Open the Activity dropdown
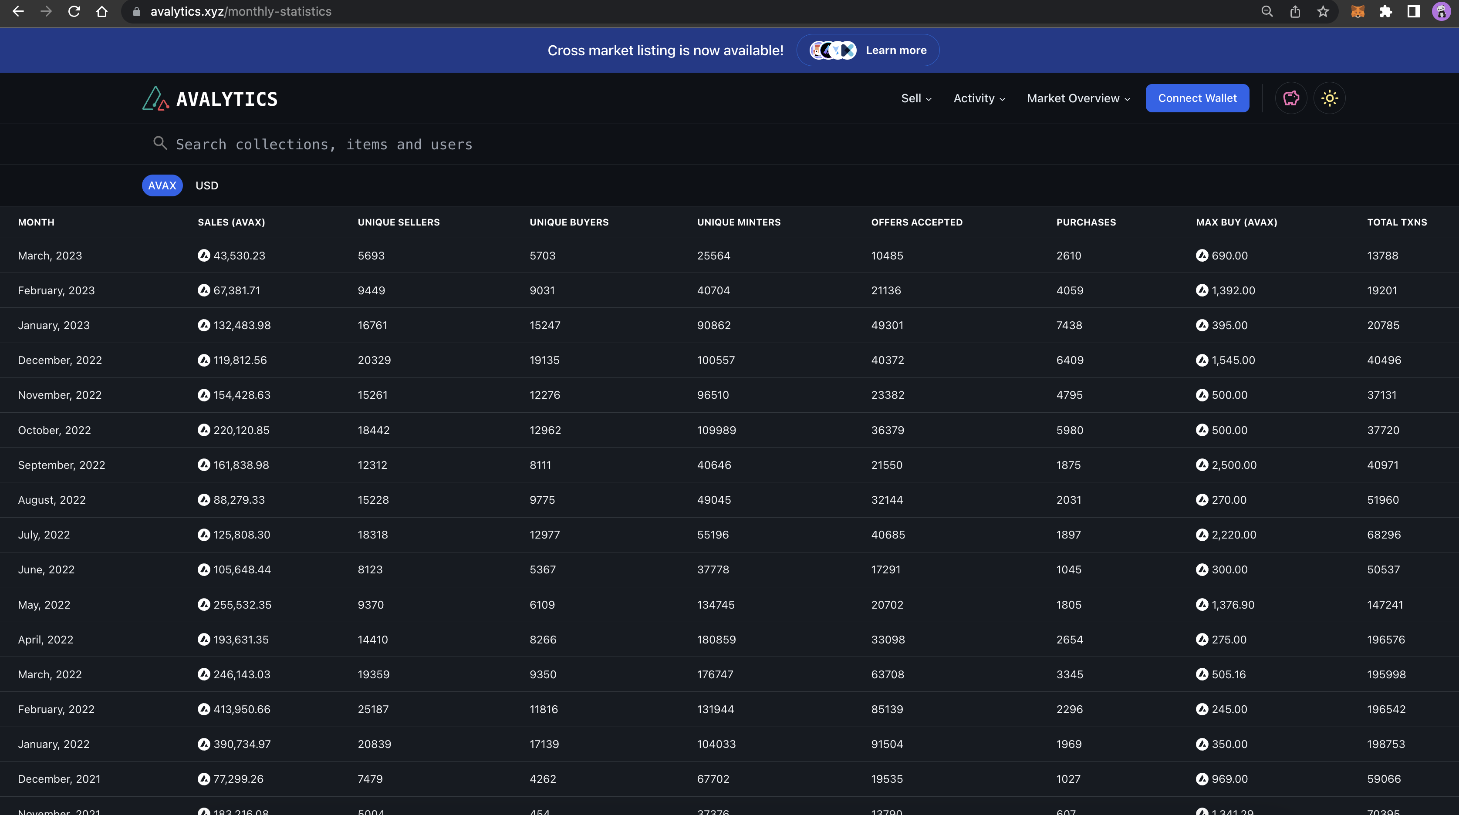Image resolution: width=1459 pixels, height=815 pixels. (979, 98)
